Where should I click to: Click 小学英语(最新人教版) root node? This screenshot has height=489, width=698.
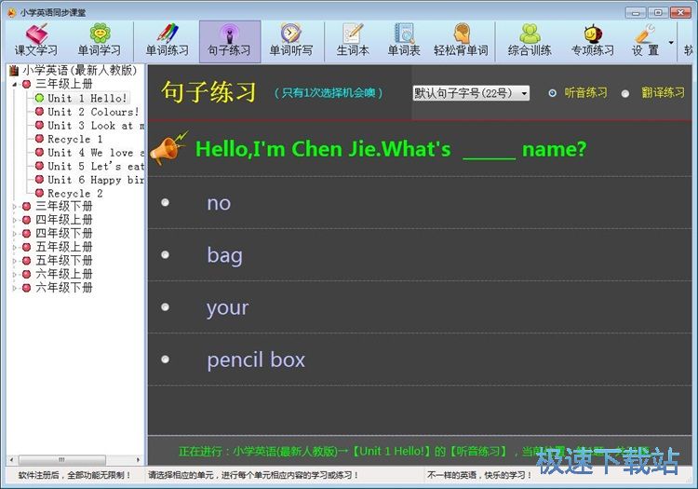click(x=80, y=71)
